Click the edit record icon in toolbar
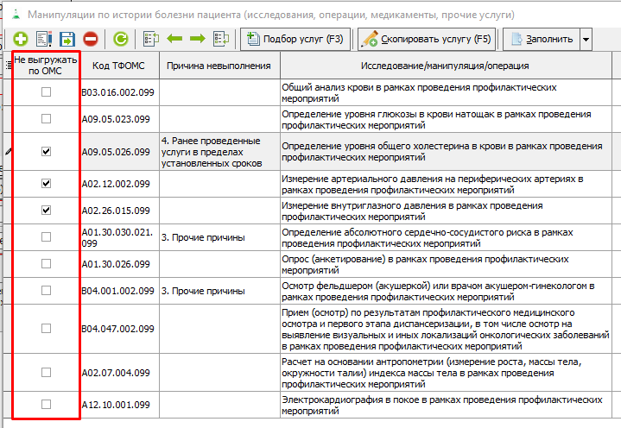Image resolution: width=621 pixels, height=428 pixels. coord(44,39)
